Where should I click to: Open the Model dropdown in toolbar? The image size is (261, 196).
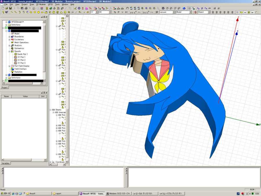pos(191,12)
